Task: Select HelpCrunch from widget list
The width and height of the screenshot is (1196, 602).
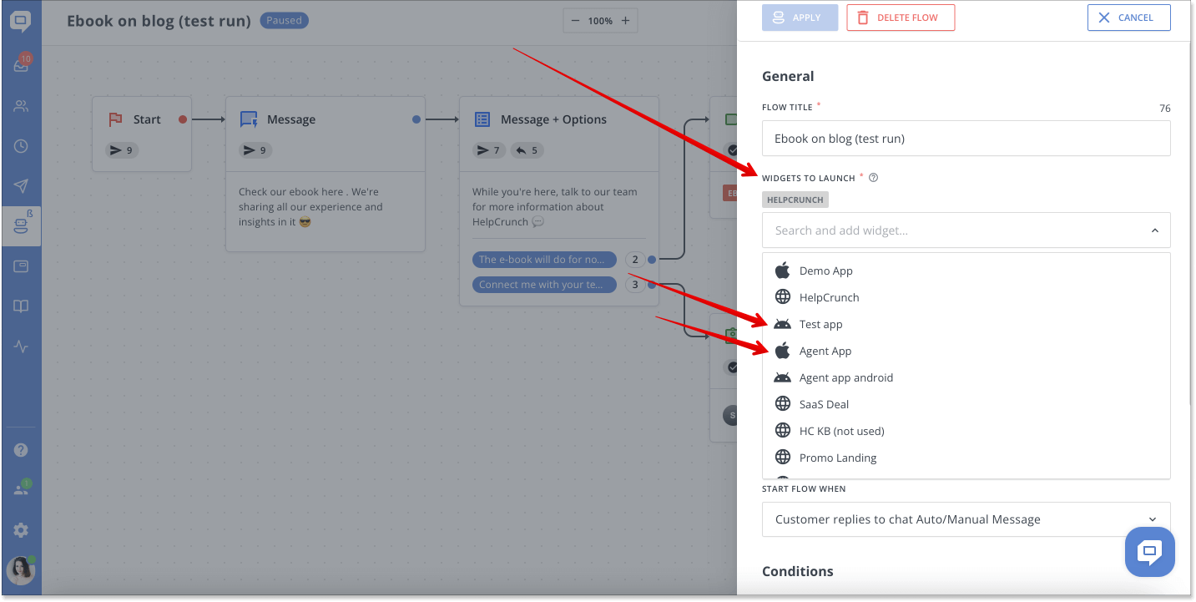Action: [x=966, y=297]
